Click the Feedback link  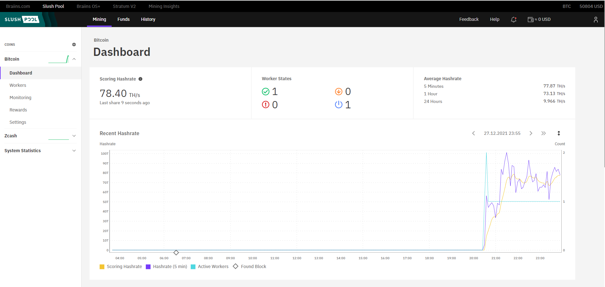tap(469, 19)
